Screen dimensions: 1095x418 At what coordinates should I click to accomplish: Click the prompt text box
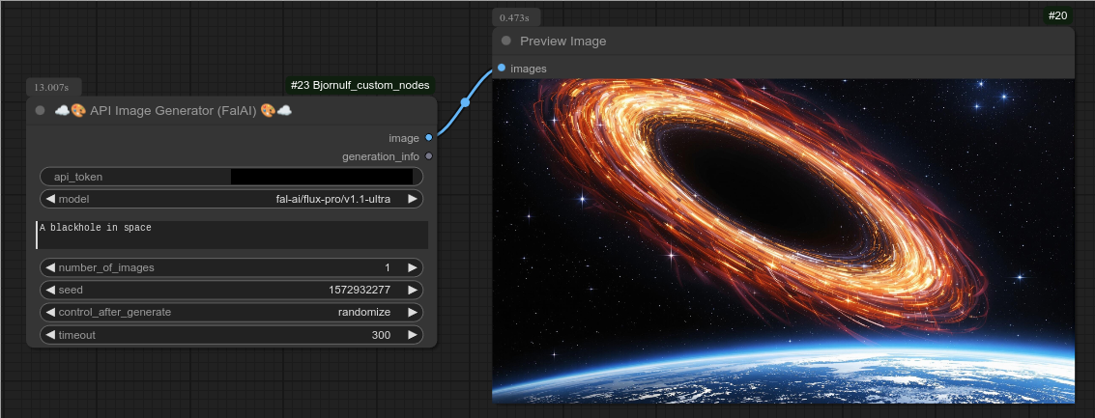pyautogui.click(x=232, y=235)
